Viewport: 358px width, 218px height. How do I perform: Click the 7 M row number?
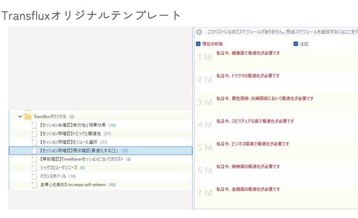204,193
